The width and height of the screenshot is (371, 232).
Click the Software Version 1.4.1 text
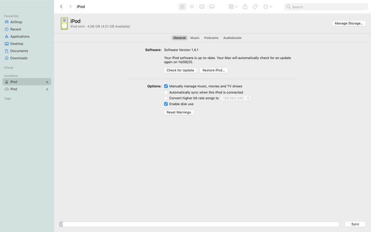181,50
